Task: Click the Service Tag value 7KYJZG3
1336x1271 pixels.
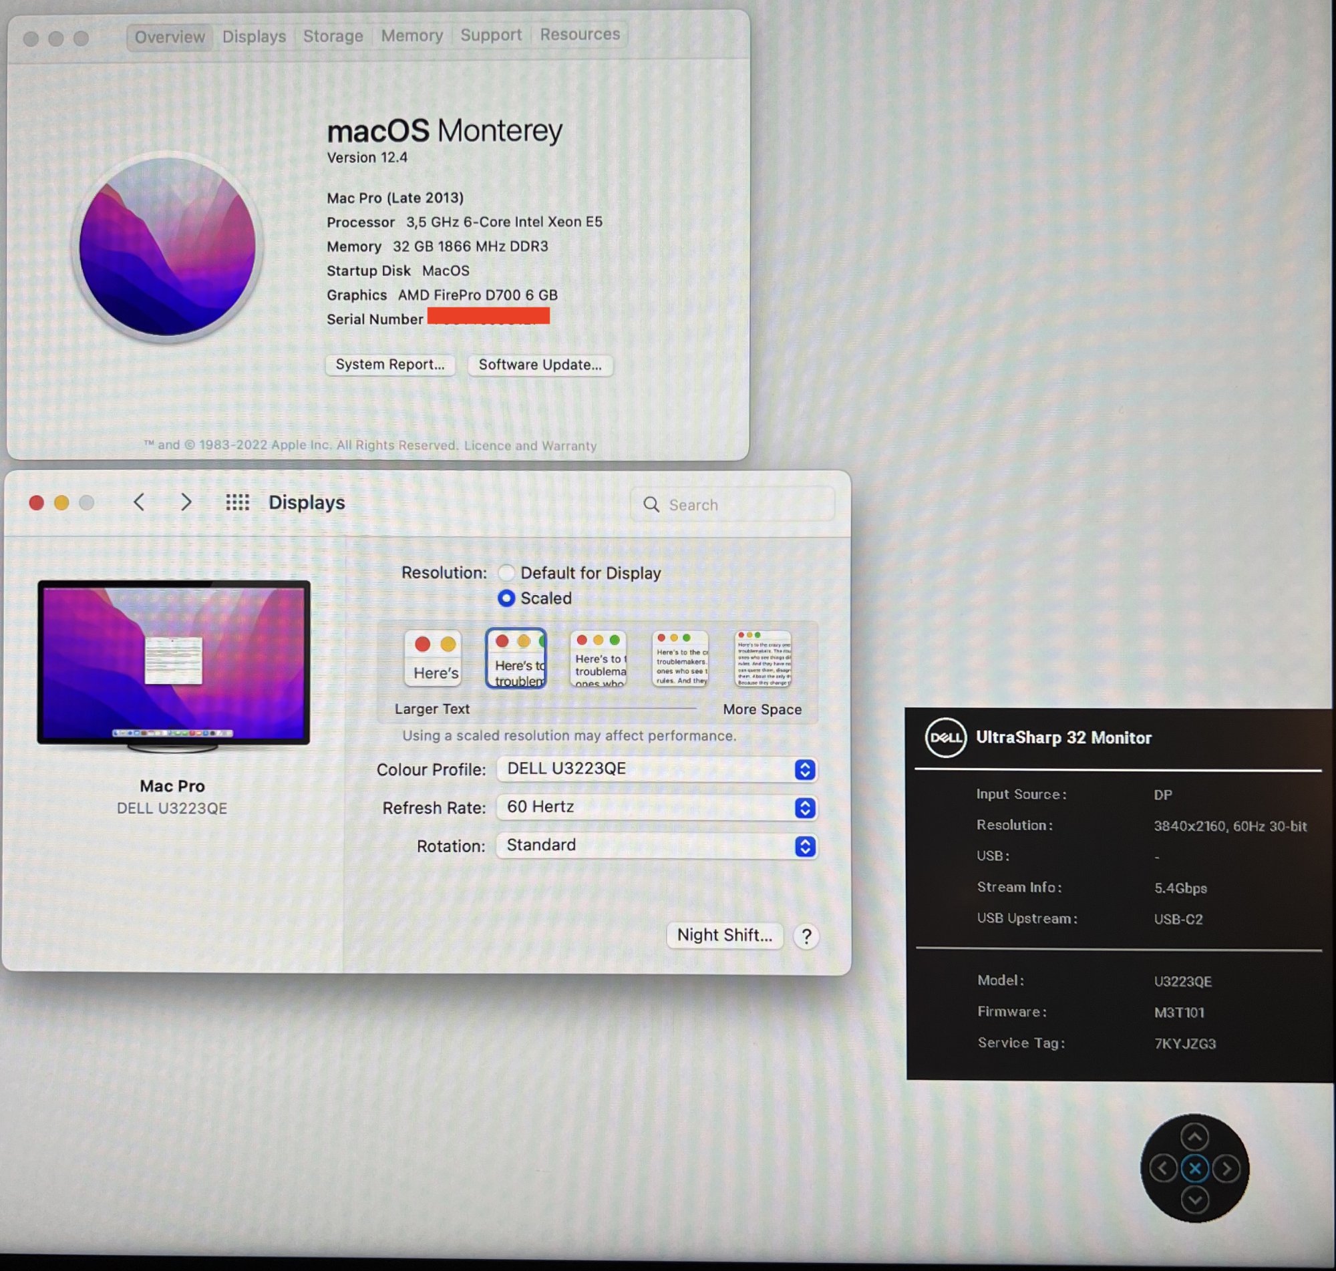Action: (x=1185, y=1043)
